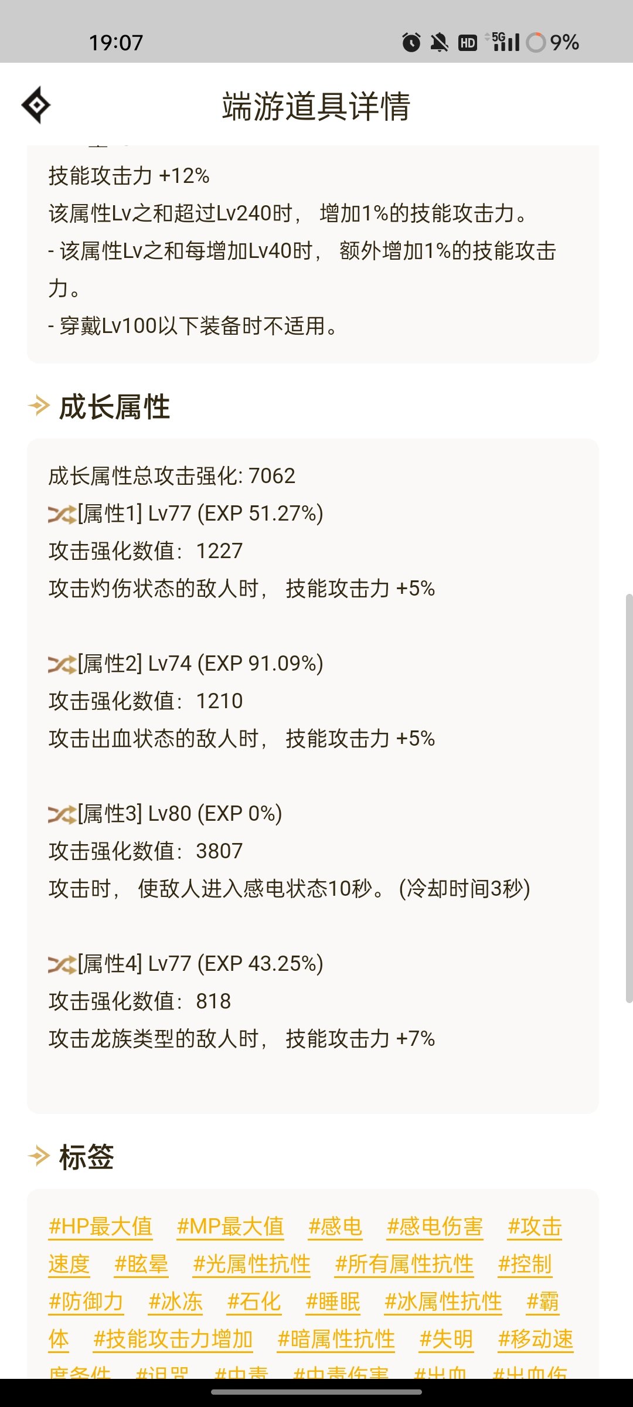
Task: Tap the muted bell status icon
Action: [439, 42]
